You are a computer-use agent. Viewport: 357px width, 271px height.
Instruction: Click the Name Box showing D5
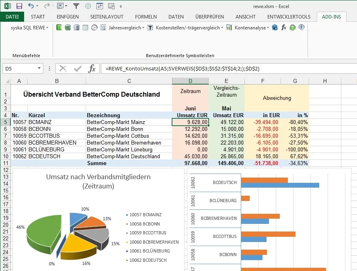pyautogui.click(x=19, y=68)
